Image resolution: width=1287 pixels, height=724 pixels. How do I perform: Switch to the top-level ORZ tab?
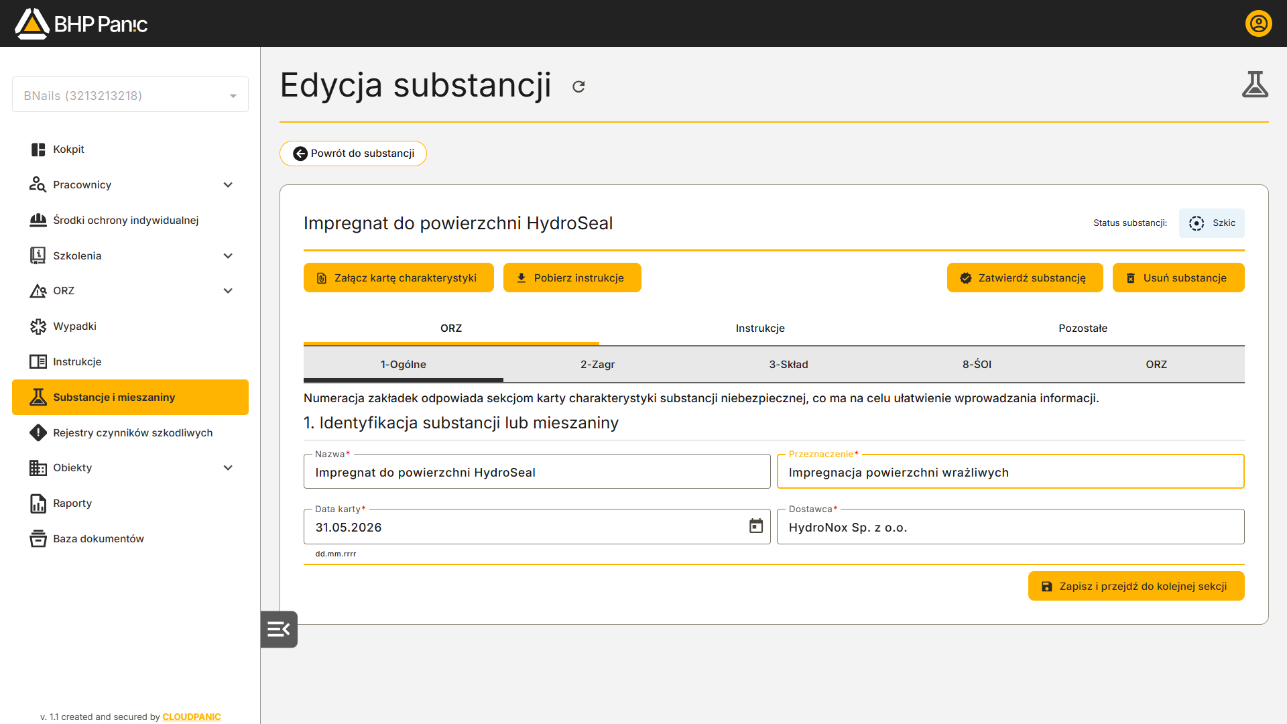(x=451, y=328)
